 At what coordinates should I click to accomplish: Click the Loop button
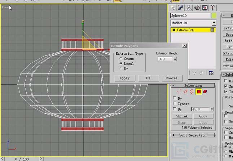point(203,122)
